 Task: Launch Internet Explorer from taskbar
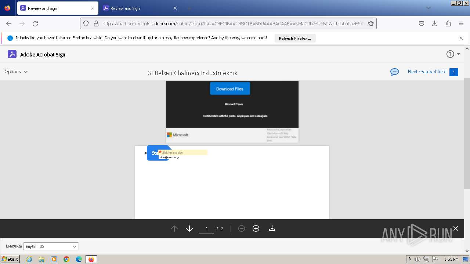(29, 259)
